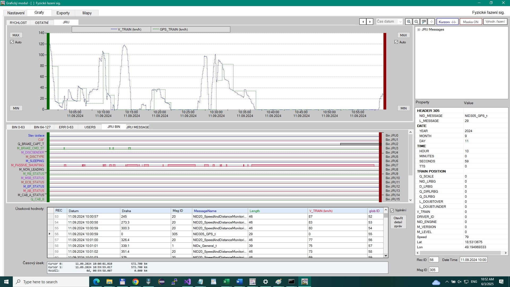The height and width of the screenshot is (287, 510).
Task: Step forward with the right arrow button
Action: [370, 22]
